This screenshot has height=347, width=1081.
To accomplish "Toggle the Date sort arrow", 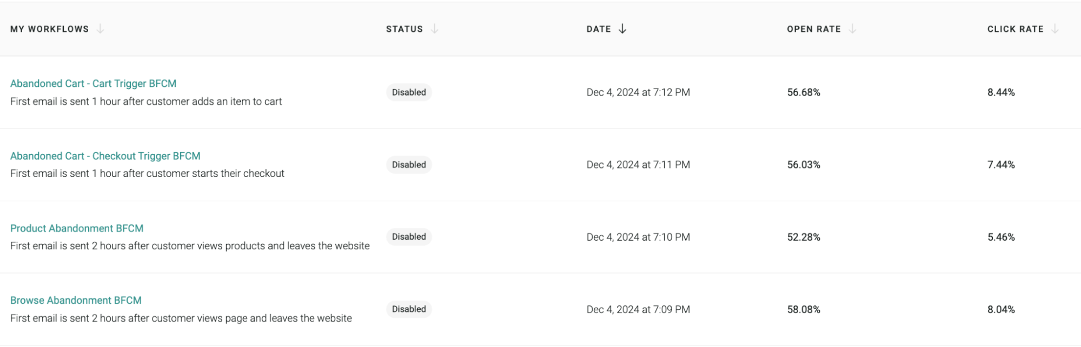I will [x=622, y=29].
